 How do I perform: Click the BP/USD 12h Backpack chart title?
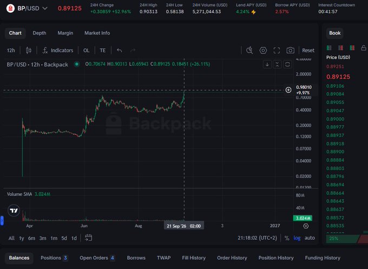pyautogui.click(x=37, y=64)
